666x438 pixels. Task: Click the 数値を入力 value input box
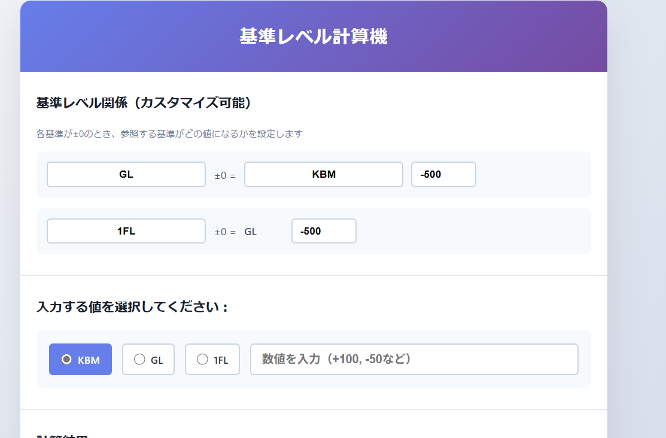click(x=414, y=360)
